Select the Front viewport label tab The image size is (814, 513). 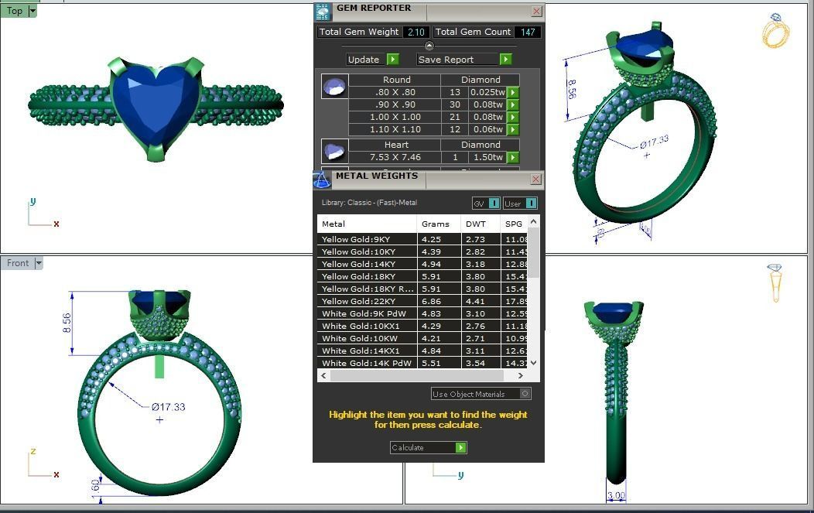pyautogui.click(x=18, y=263)
